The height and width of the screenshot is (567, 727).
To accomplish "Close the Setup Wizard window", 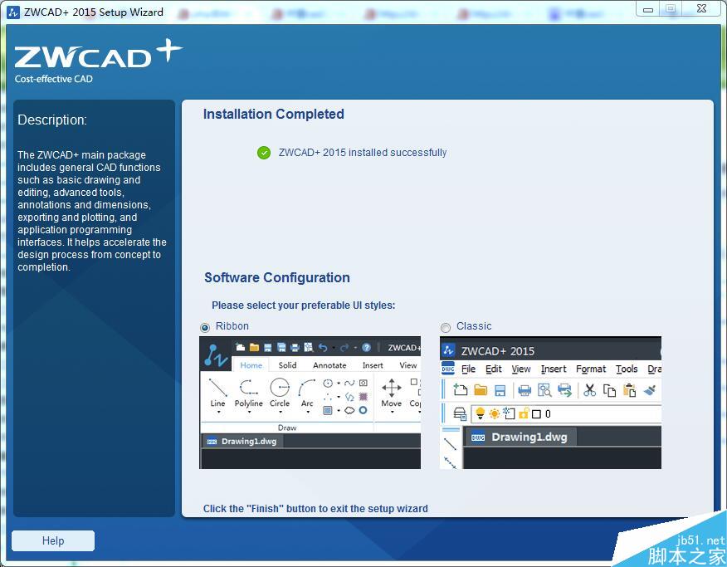I will click(701, 9).
